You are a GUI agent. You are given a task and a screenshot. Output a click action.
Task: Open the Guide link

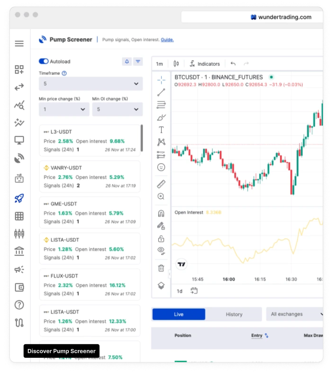point(167,40)
